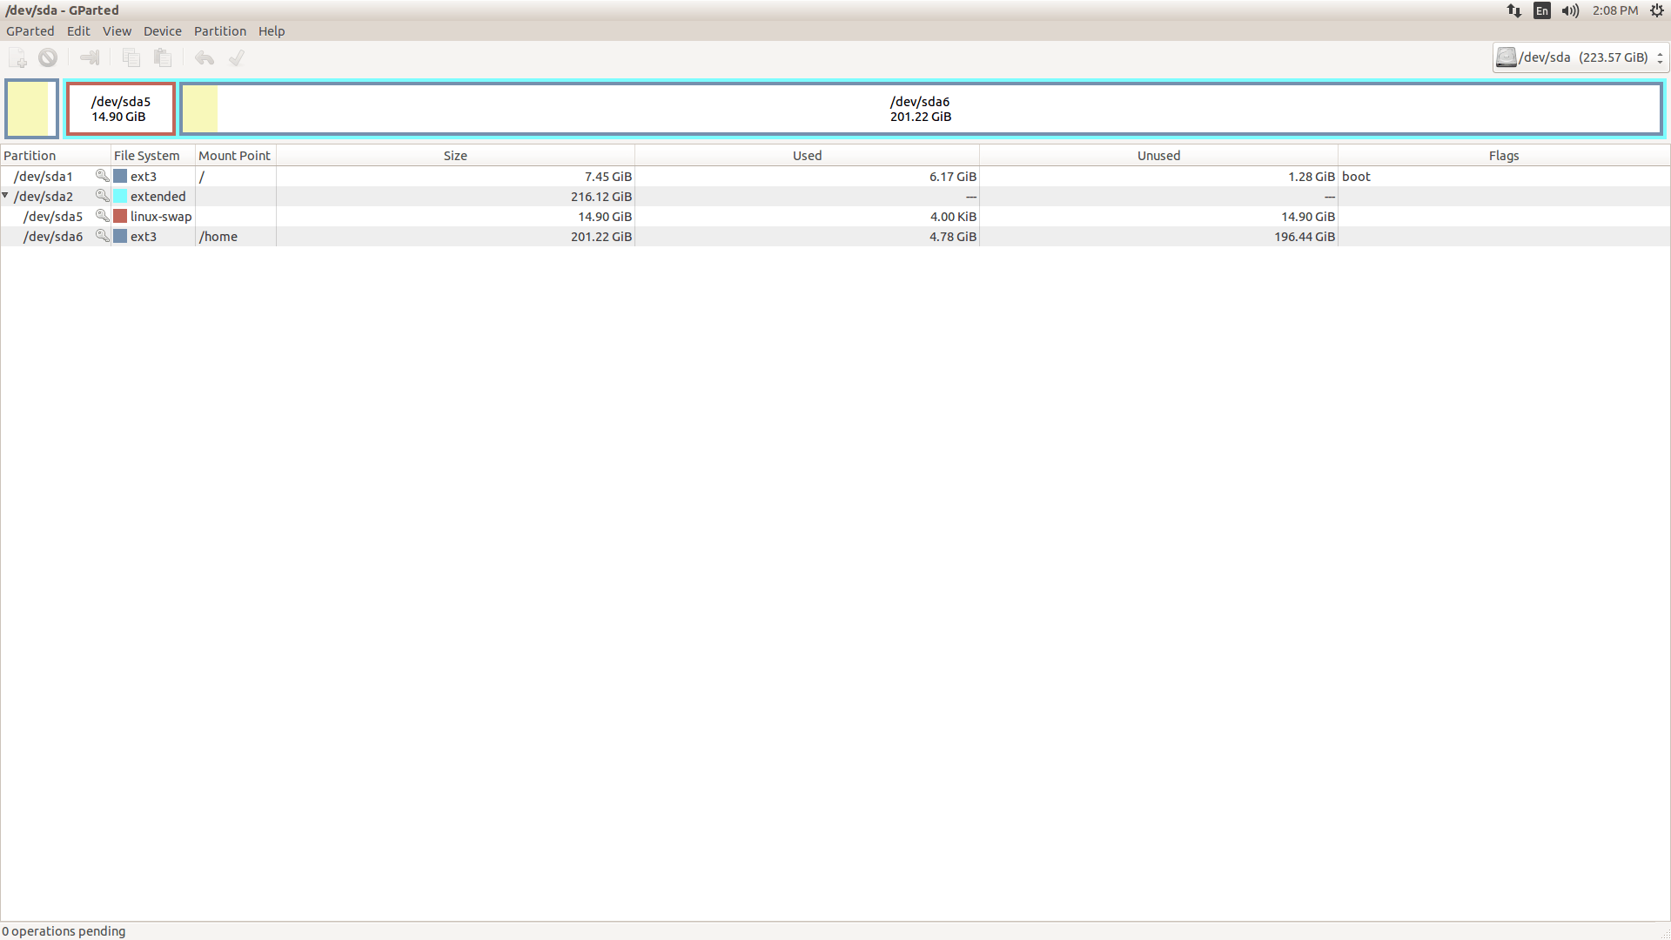Click the cyan extended color swatch

pyautogui.click(x=120, y=196)
